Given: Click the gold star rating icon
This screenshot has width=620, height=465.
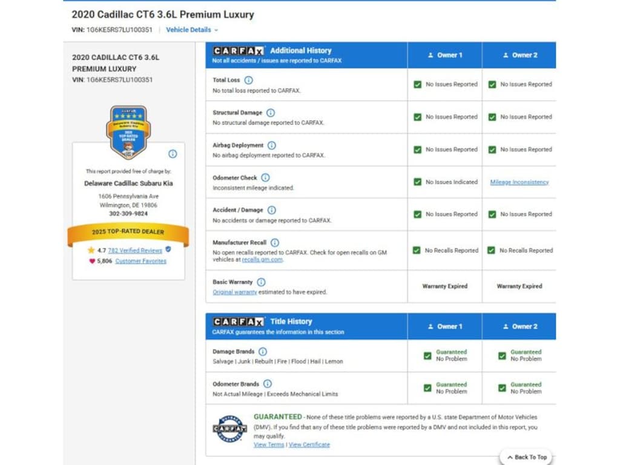Looking at the screenshot, I should (x=91, y=250).
